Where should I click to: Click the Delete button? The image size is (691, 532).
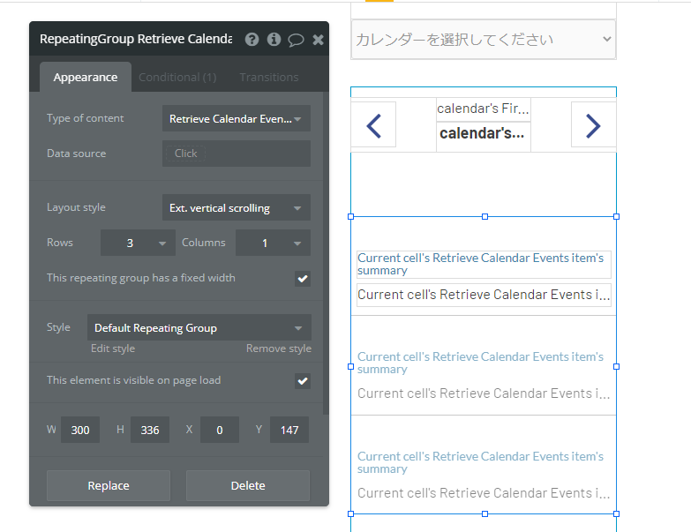point(248,486)
